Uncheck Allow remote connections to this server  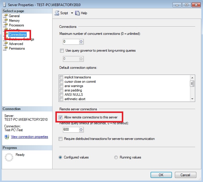pos(61,117)
